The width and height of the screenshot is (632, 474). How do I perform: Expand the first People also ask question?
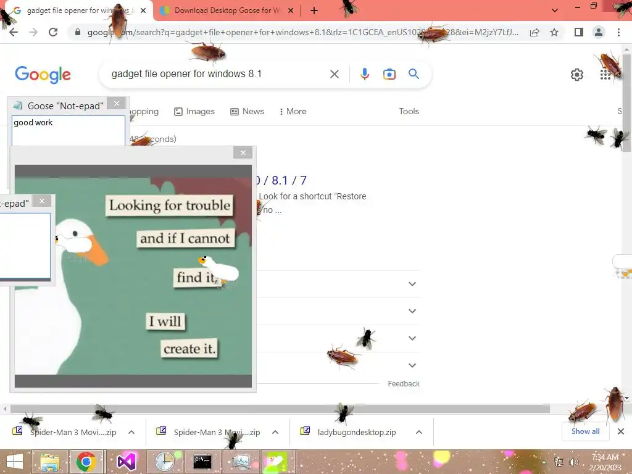coord(412,284)
